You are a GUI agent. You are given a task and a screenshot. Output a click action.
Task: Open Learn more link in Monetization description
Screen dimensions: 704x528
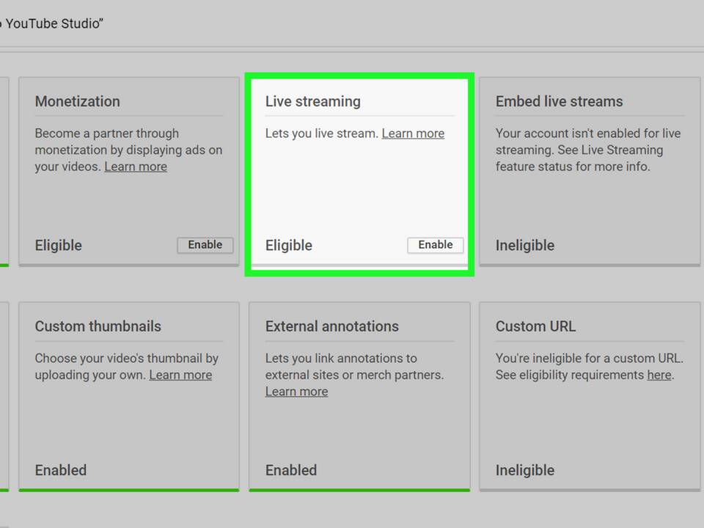[136, 166]
